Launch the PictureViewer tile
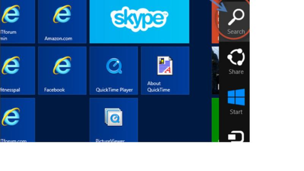Screen dimensions: 304x171 tap(114, 120)
